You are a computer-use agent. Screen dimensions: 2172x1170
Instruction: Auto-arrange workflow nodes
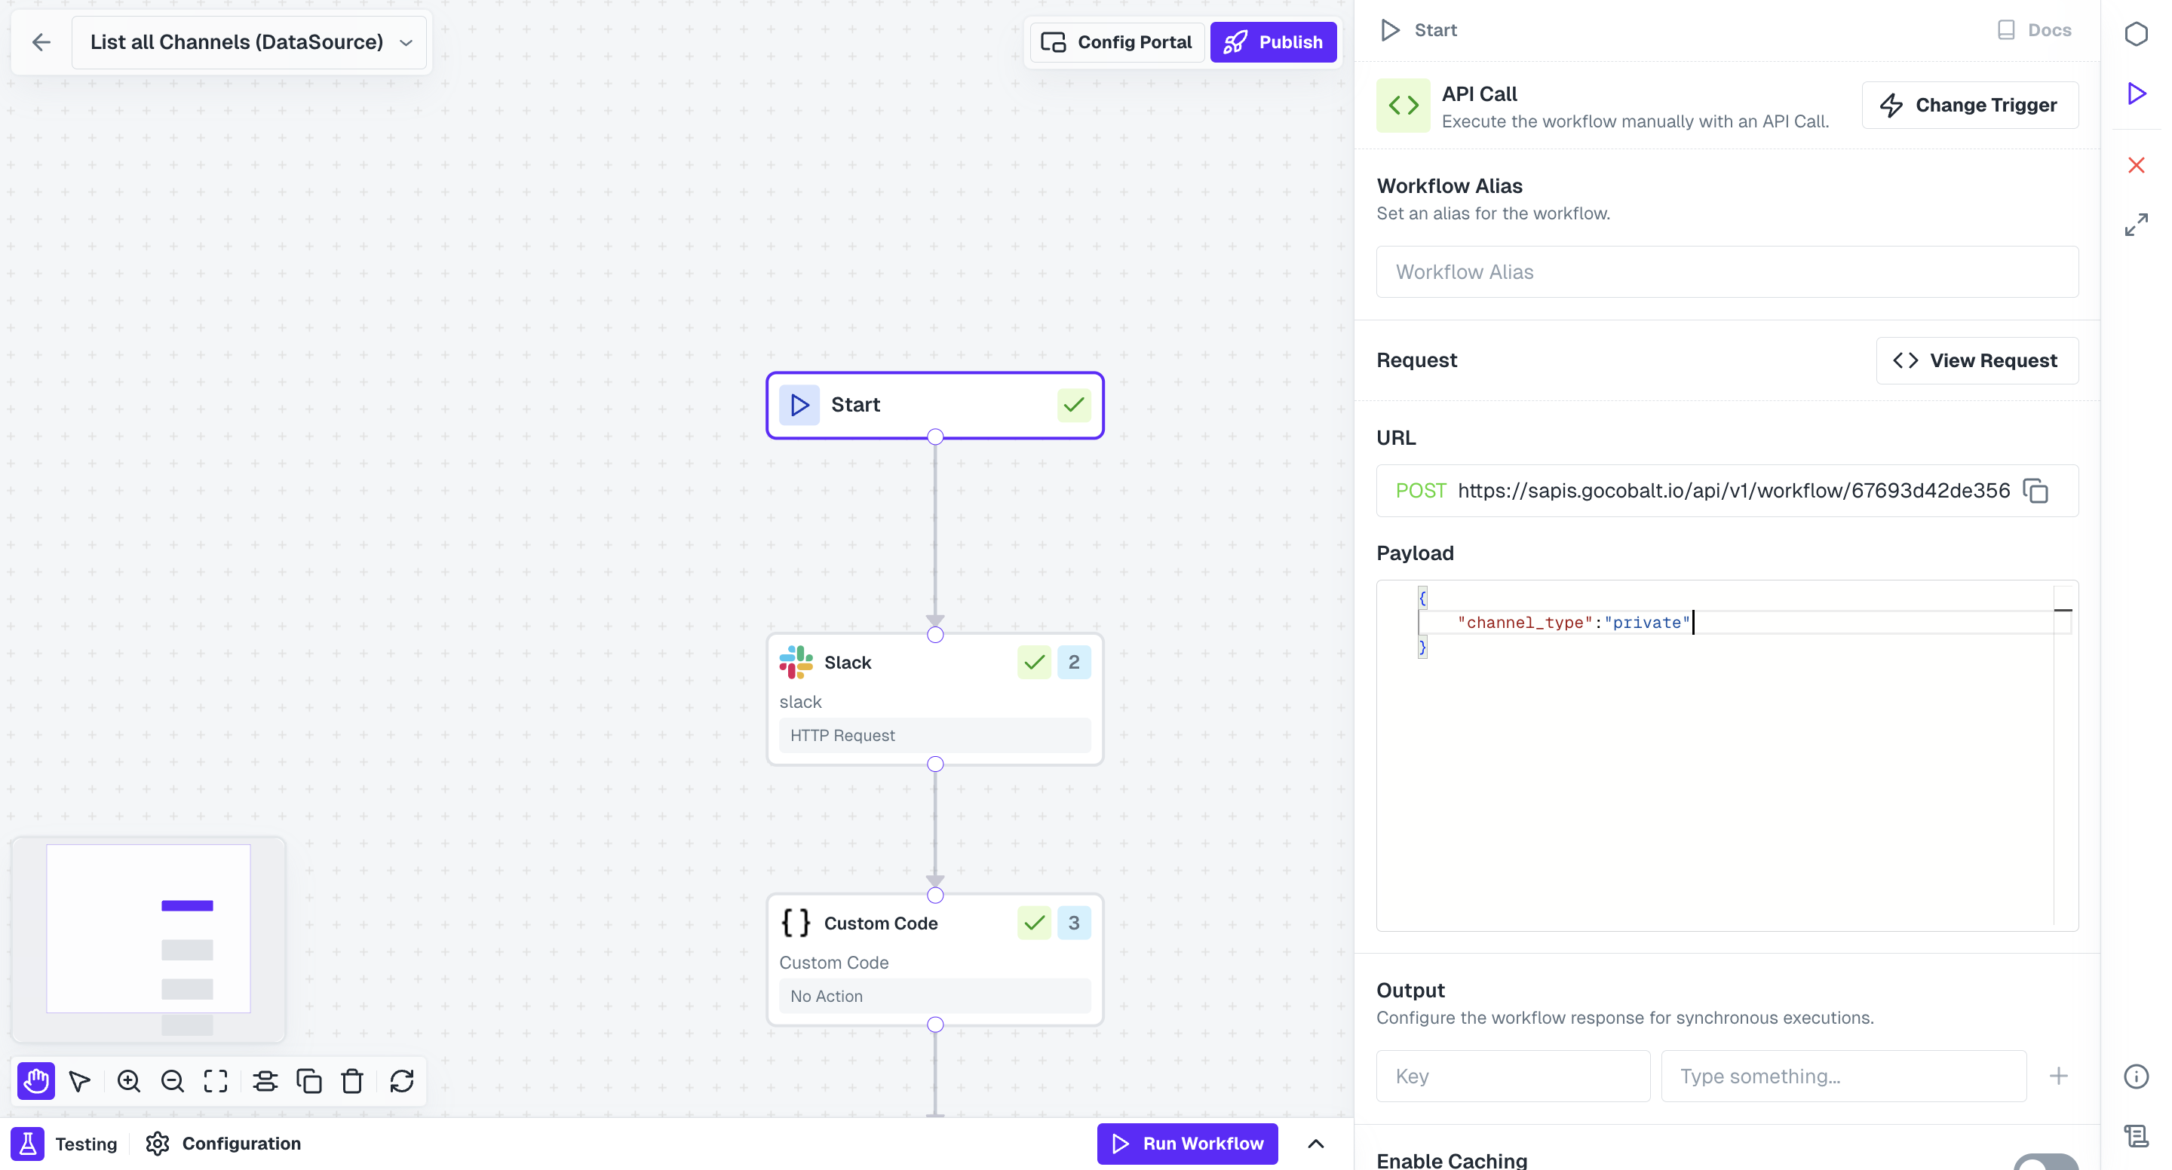click(x=265, y=1080)
